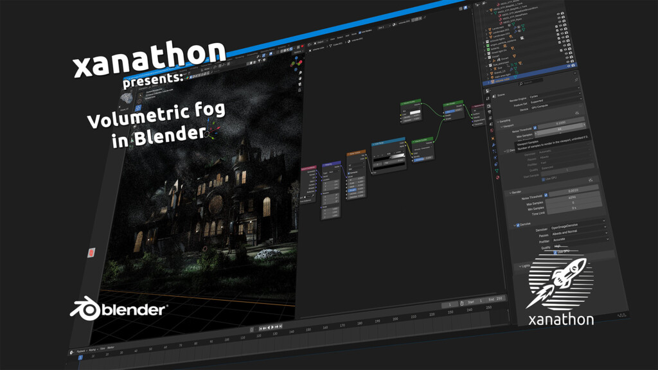This screenshot has height=370, width=658.
Task: Open the View menu in the Timeline
Action: coord(102,348)
